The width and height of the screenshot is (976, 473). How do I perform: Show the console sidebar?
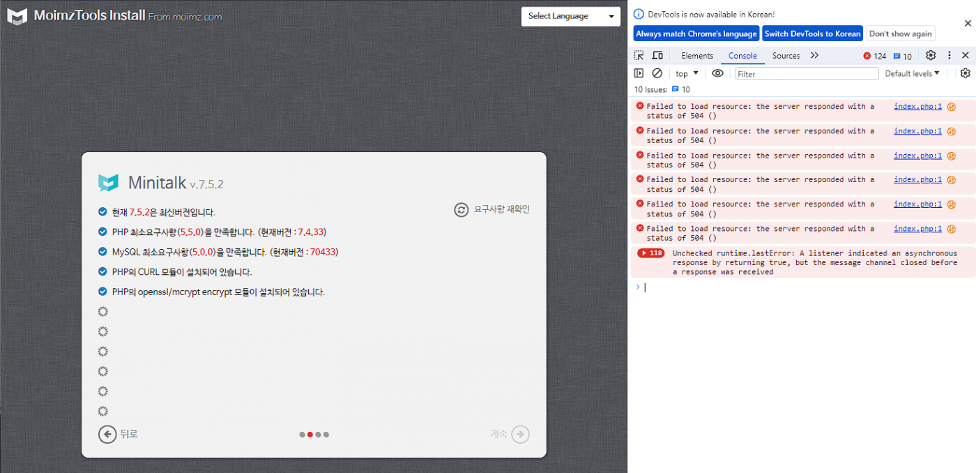tap(639, 73)
